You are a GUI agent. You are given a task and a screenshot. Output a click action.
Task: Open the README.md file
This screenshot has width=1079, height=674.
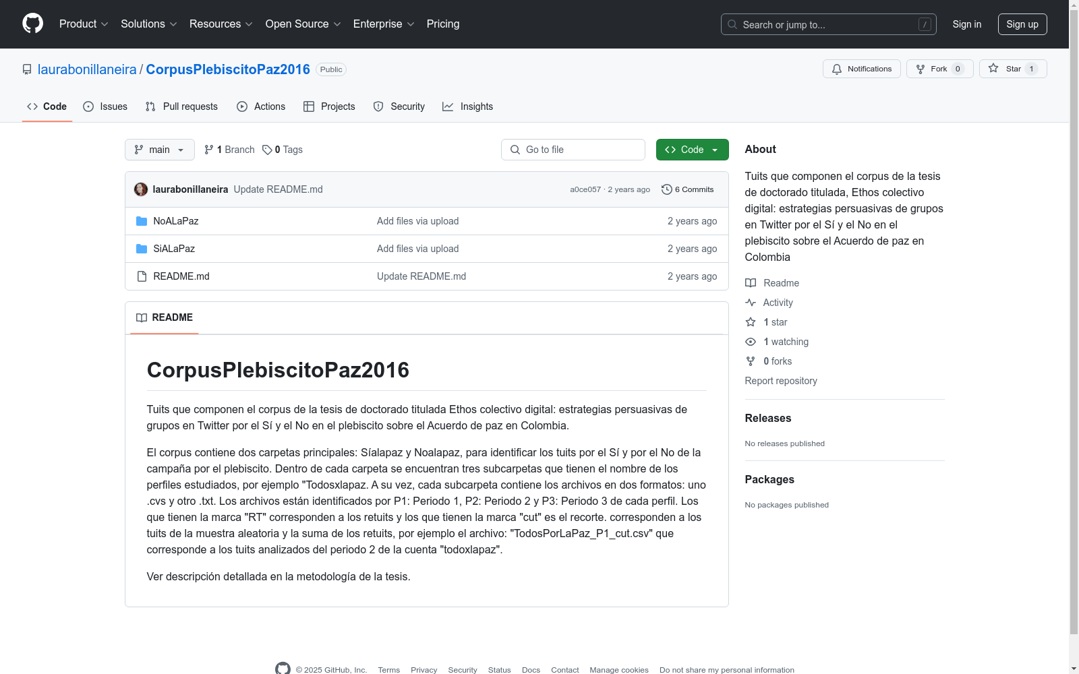pyautogui.click(x=181, y=276)
